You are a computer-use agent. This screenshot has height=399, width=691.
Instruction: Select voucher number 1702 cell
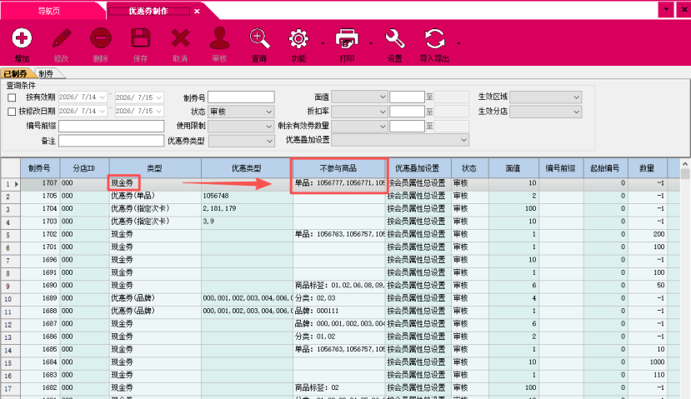pyautogui.click(x=40, y=234)
